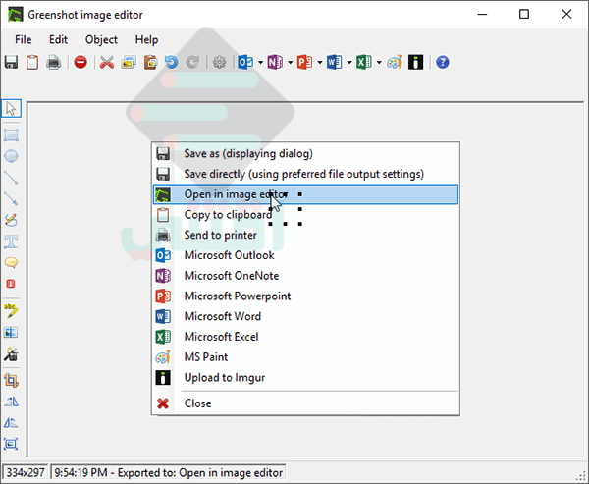Choose Save directly menu entry
This screenshot has height=484, width=589.
(x=305, y=174)
